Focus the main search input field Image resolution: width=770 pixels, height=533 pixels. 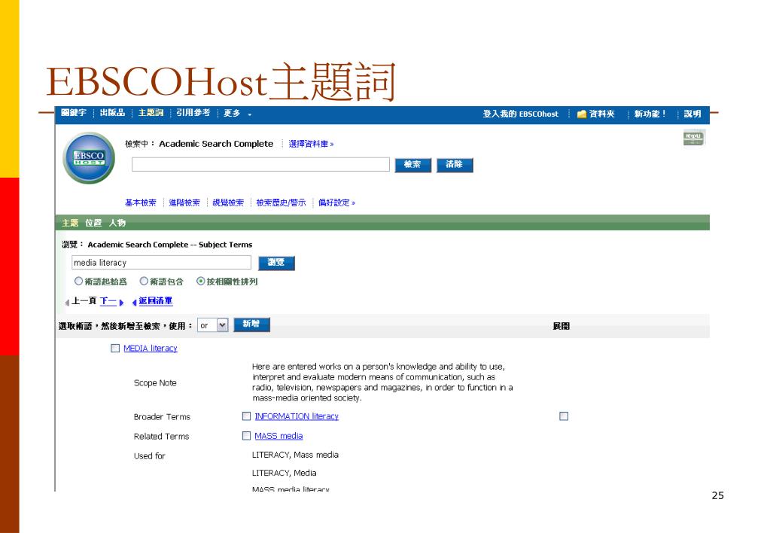[260, 165]
